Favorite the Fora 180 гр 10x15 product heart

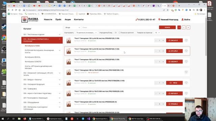pos(186,72)
